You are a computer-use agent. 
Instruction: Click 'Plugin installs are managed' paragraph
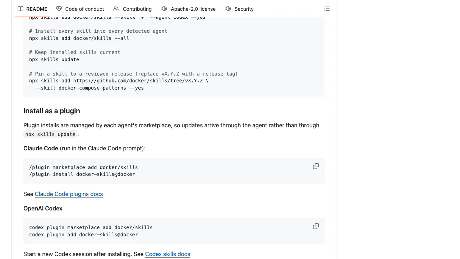tap(171, 129)
